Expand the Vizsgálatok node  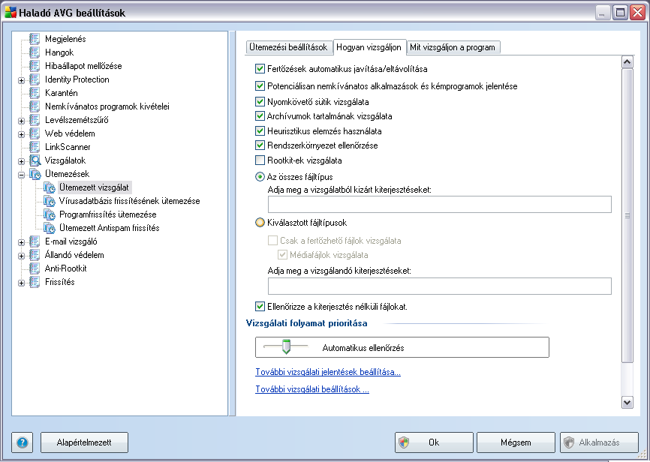tap(22, 161)
